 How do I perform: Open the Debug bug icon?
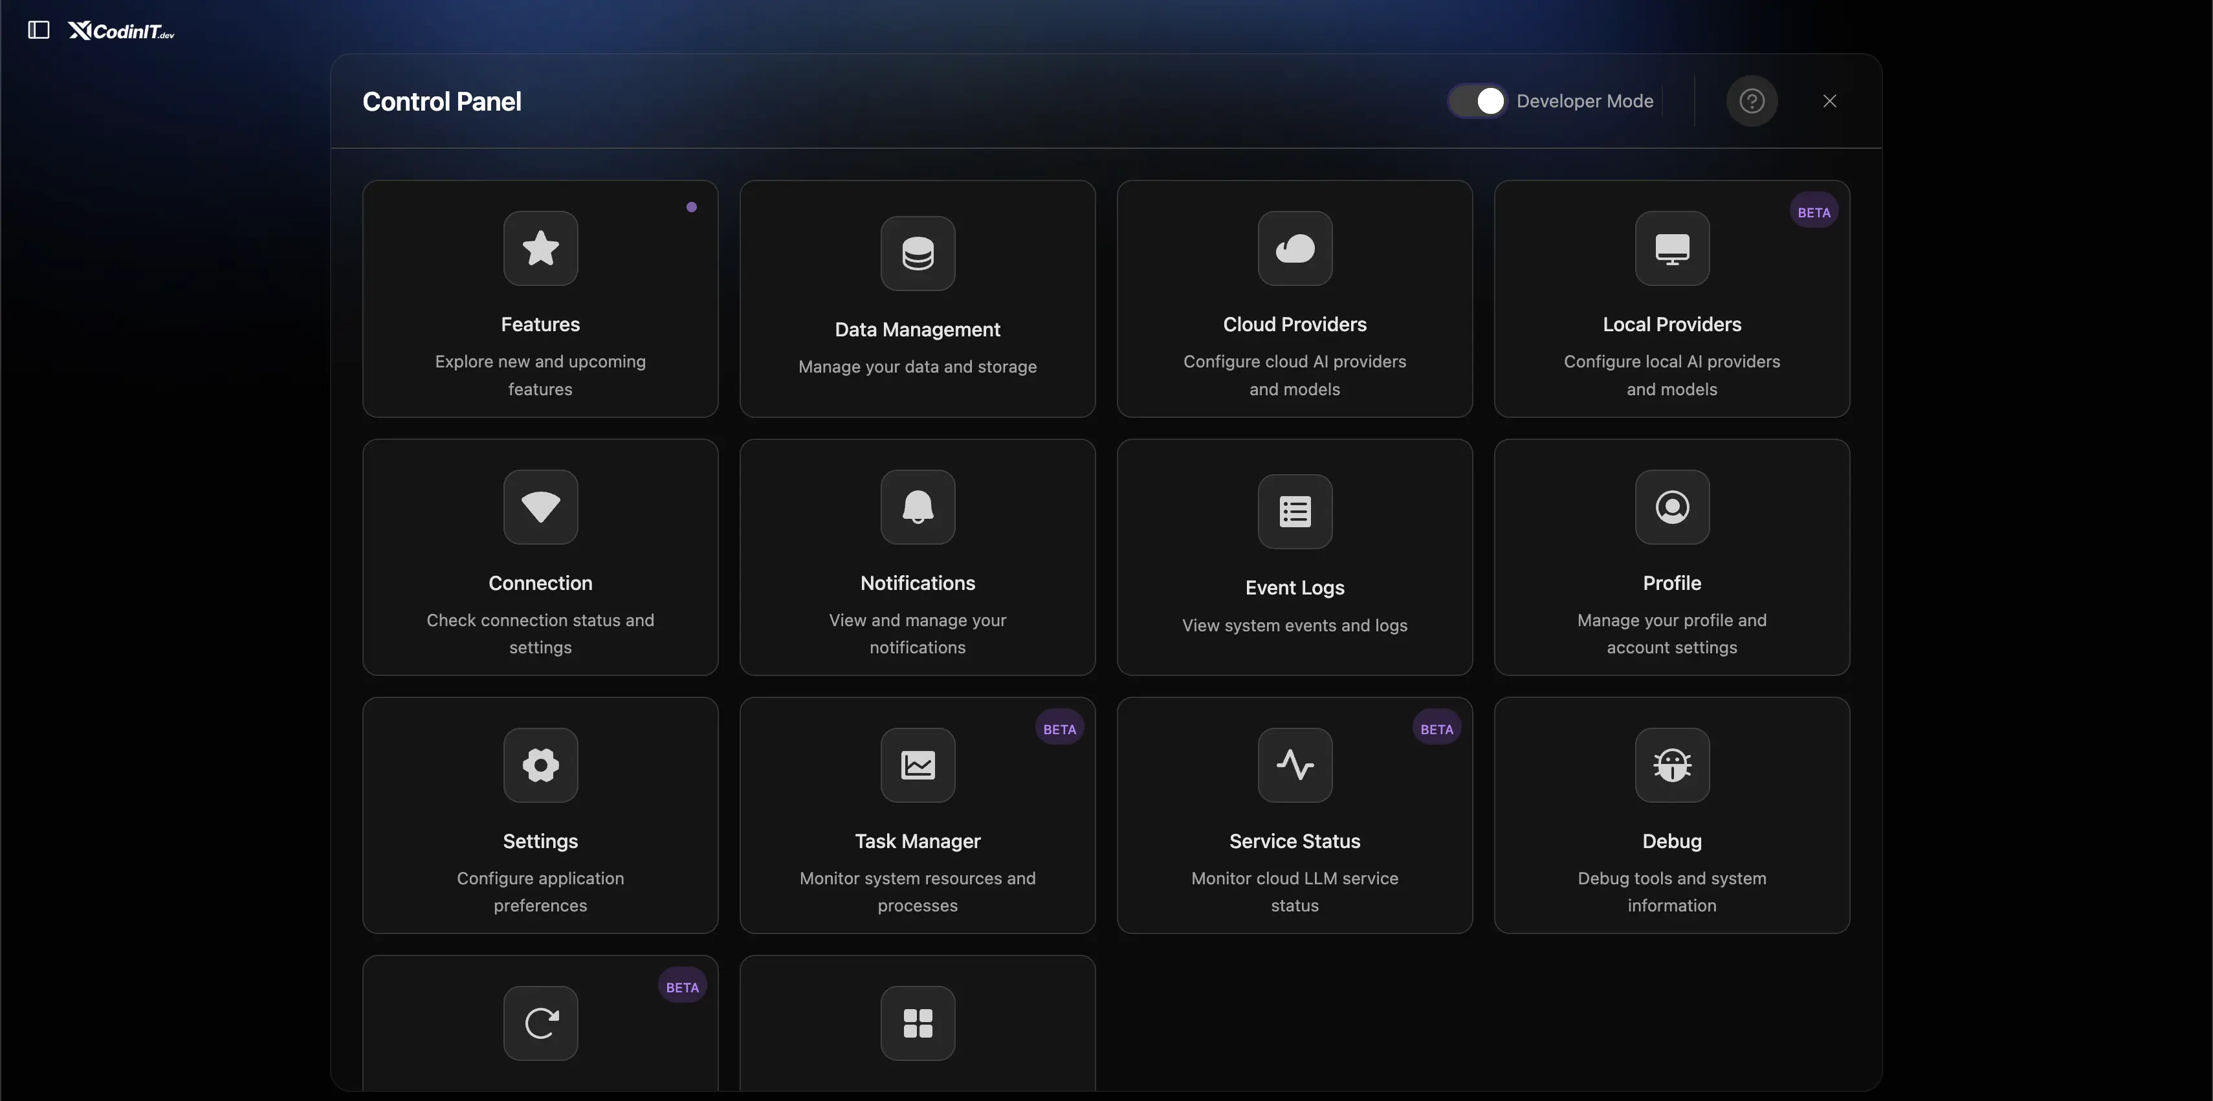click(1671, 765)
